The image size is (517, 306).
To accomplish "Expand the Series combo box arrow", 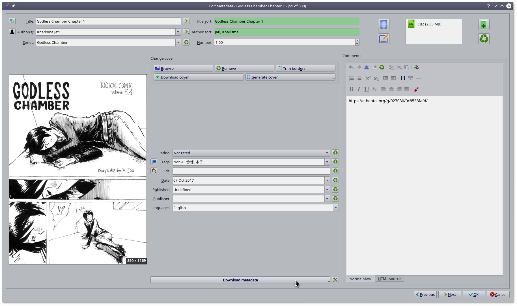I will [178, 43].
